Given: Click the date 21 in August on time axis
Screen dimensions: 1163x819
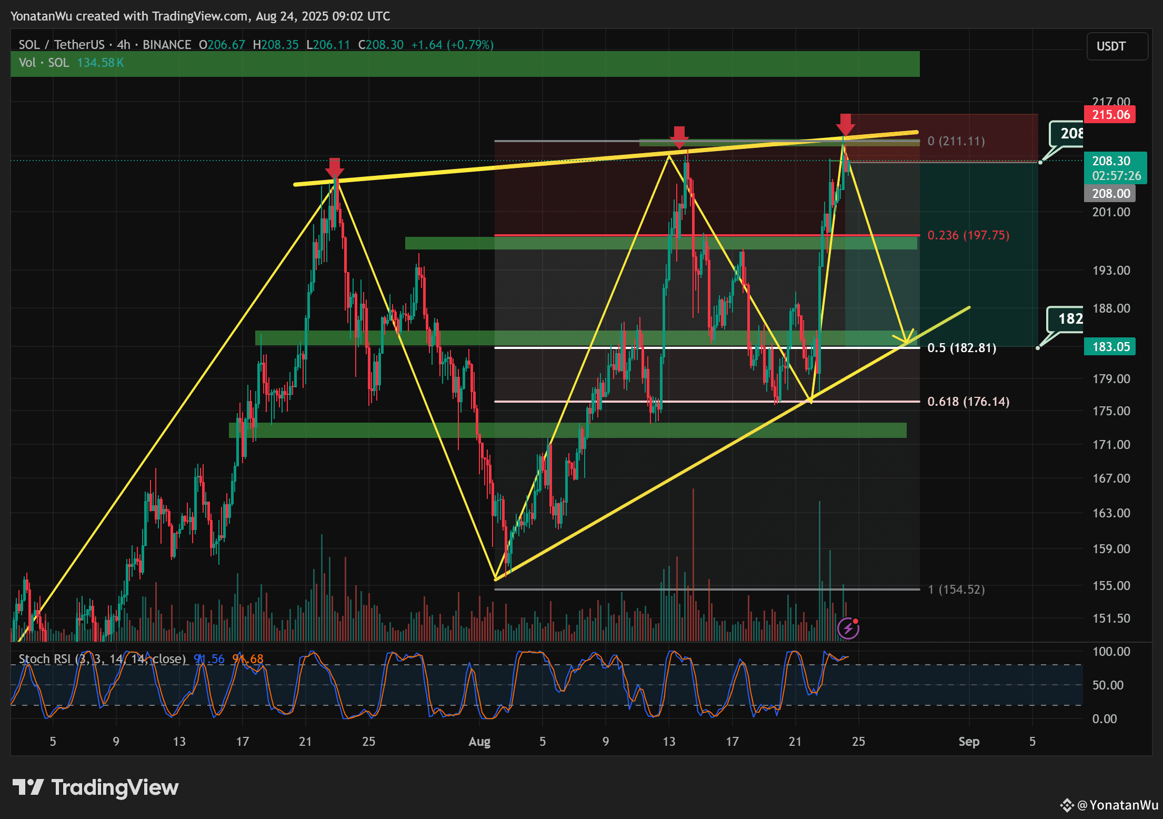Looking at the screenshot, I should coord(795,742).
